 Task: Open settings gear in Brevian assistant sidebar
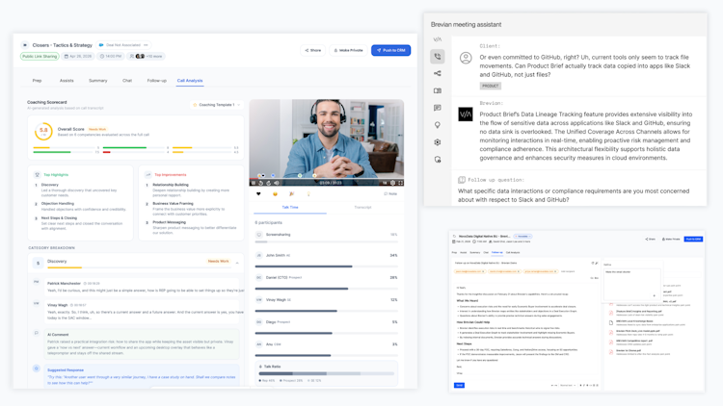[x=437, y=142]
